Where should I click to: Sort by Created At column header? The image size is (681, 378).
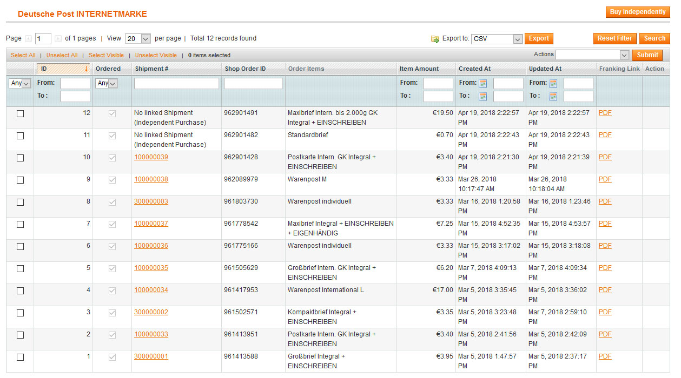474,69
